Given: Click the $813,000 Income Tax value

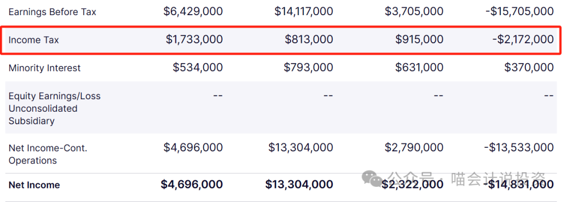Looking at the screenshot, I should pyautogui.click(x=309, y=39).
